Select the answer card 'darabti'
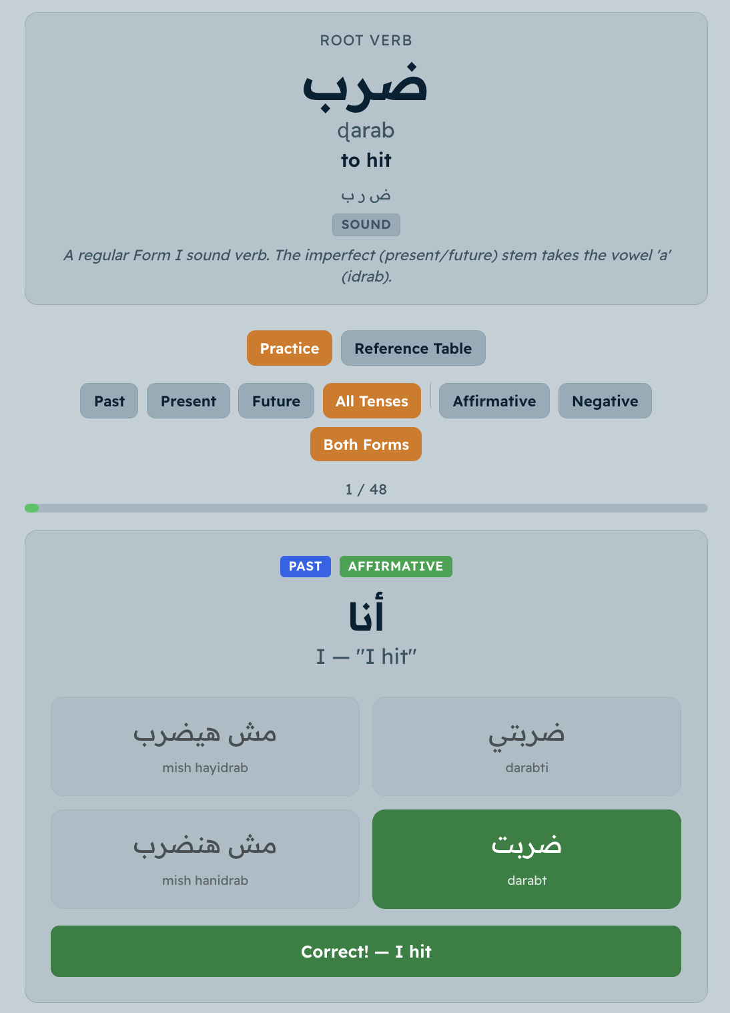Screen dimensions: 730x1013 coord(526,745)
